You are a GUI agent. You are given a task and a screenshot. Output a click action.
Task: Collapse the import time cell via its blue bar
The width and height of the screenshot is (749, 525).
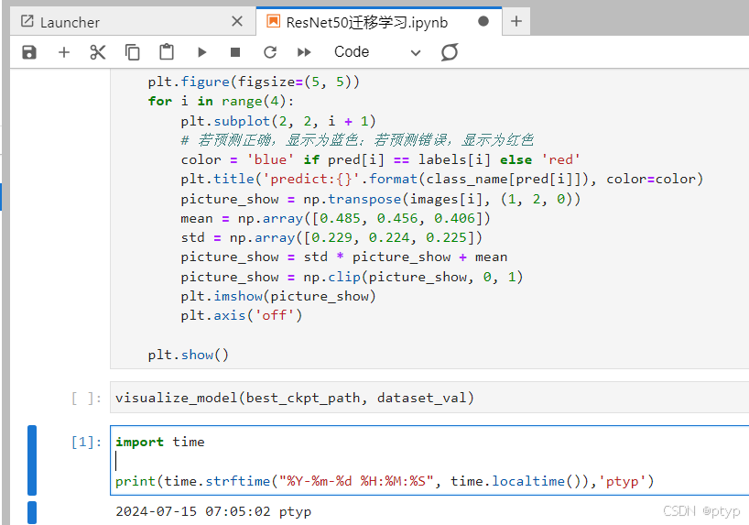(x=32, y=460)
